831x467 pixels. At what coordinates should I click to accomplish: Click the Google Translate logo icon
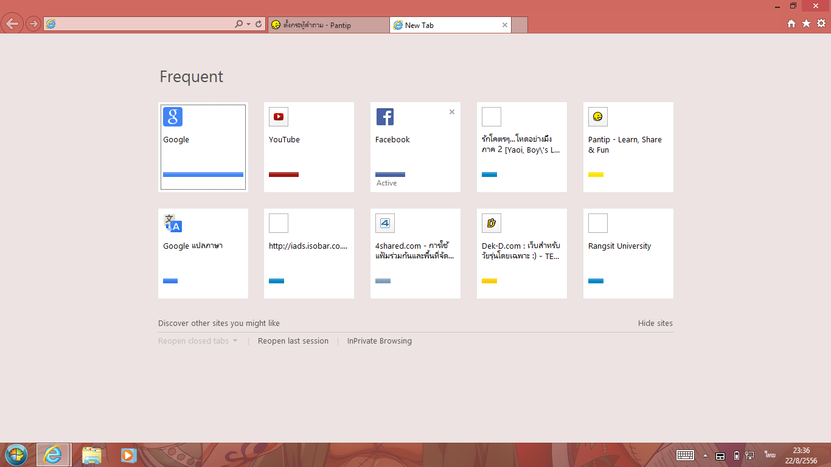[x=173, y=223]
